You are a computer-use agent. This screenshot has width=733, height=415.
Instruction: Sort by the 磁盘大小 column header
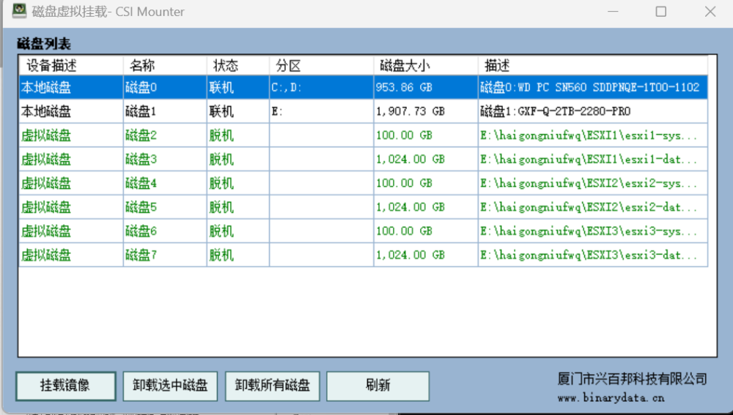point(425,66)
